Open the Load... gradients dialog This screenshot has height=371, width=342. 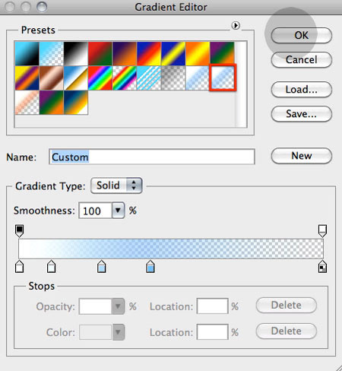coord(302,90)
